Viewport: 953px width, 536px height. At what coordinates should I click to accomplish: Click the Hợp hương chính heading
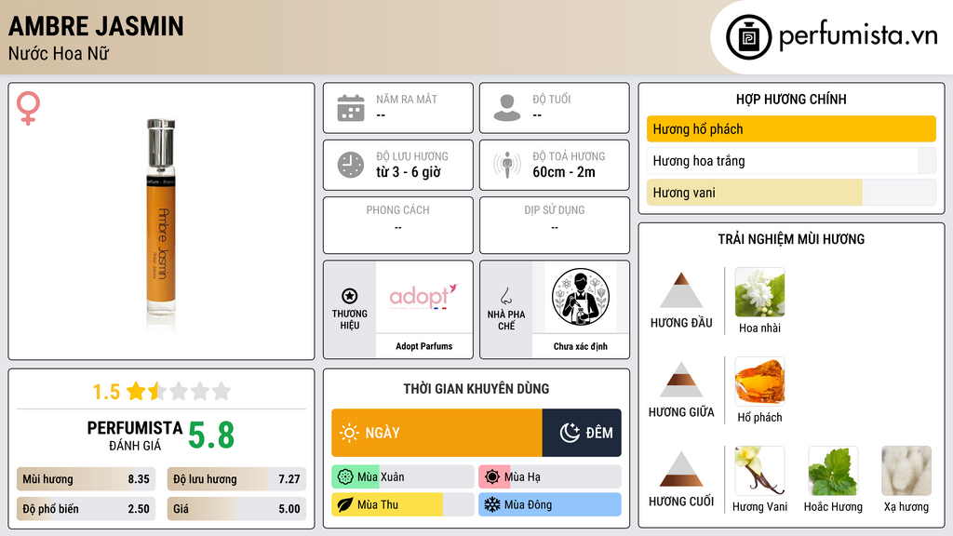tap(791, 99)
